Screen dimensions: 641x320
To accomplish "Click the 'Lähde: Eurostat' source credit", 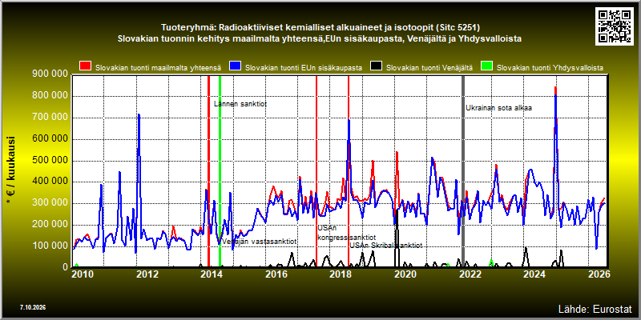I will tap(595, 308).
